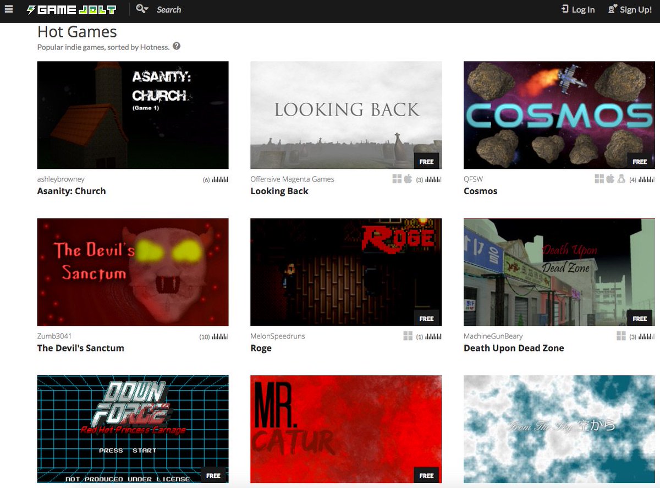Open developer ashleybrowney profile
Viewport: 660px width, 488px height.
(x=61, y=179)
